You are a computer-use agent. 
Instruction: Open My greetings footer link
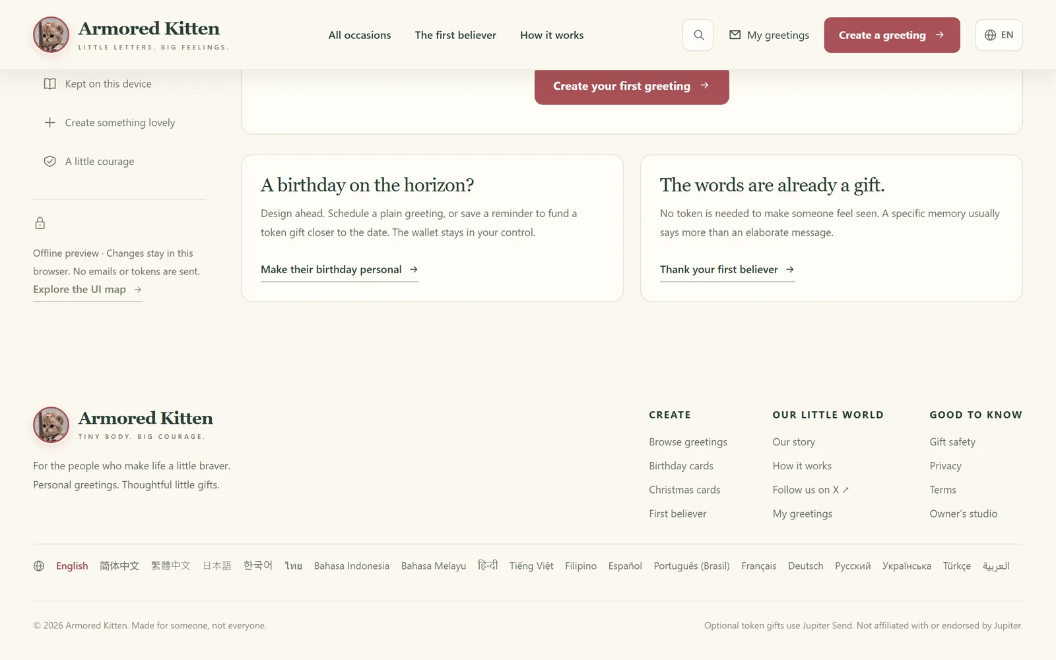[803, 513]
